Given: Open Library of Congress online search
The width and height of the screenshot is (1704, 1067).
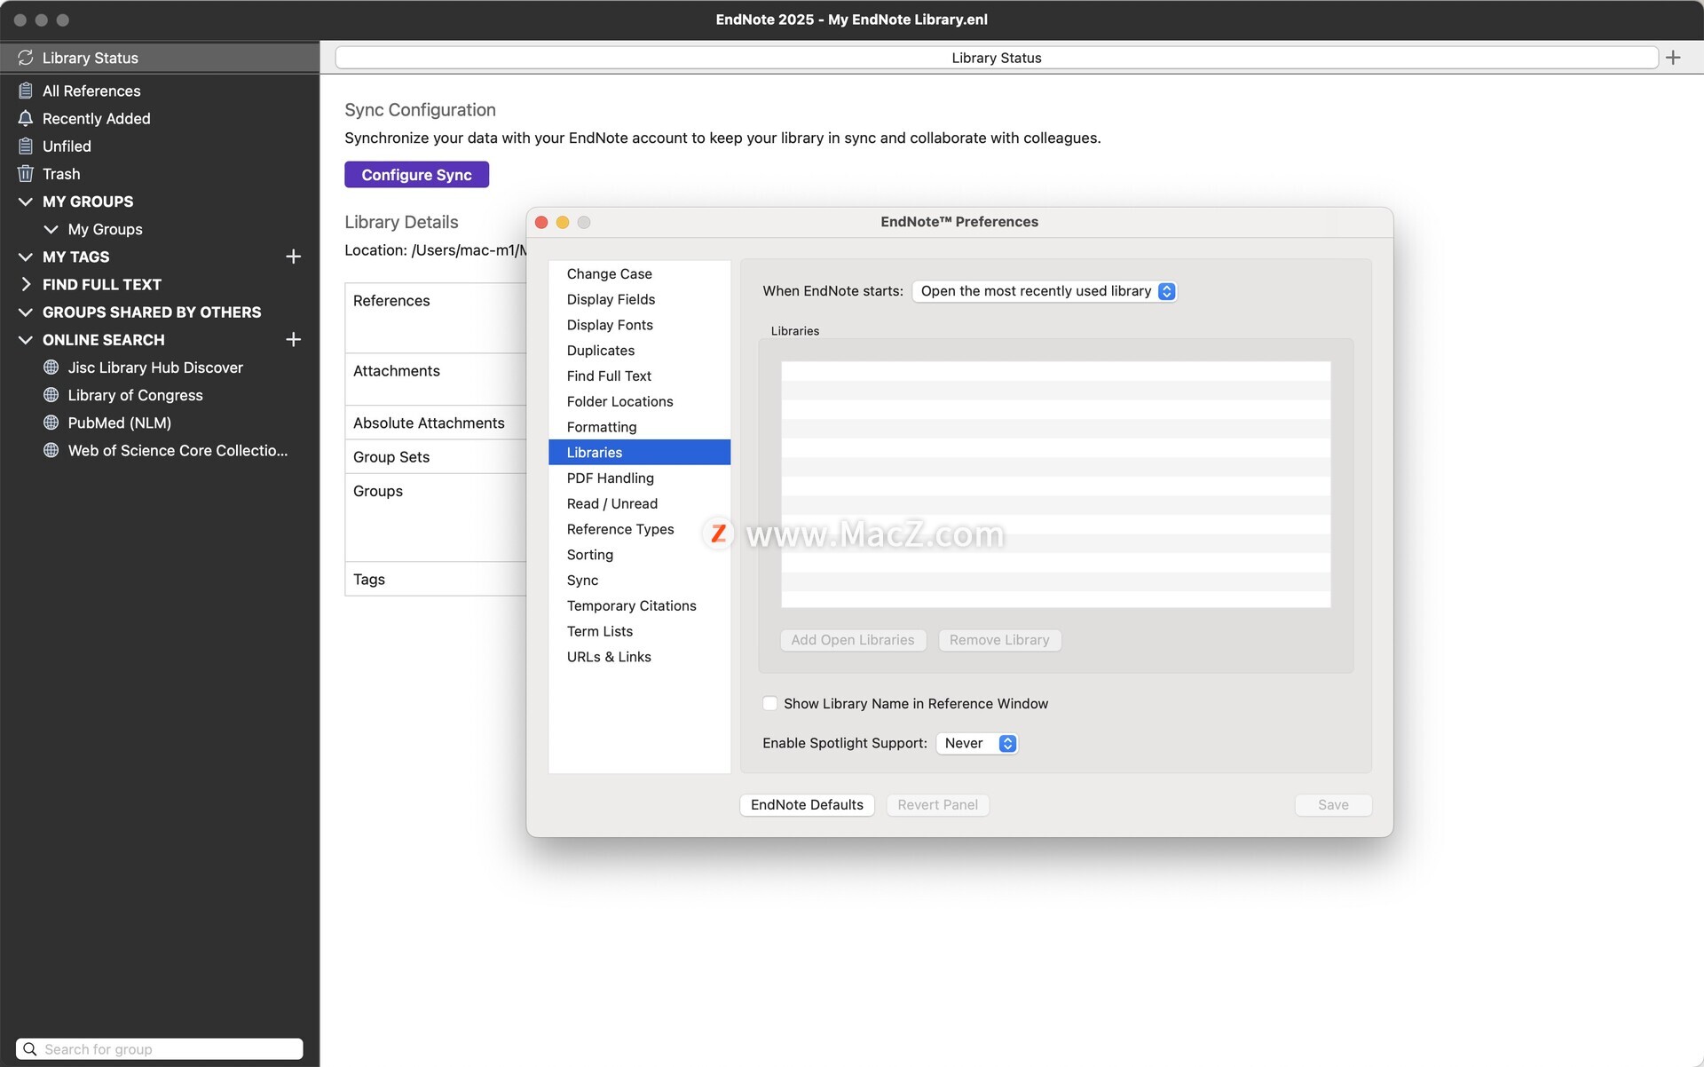Looking at the screenshot, I should (x=160, y=395).
